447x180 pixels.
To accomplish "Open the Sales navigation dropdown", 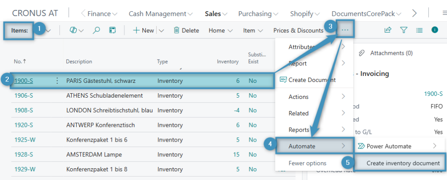I will coord(216,14).
